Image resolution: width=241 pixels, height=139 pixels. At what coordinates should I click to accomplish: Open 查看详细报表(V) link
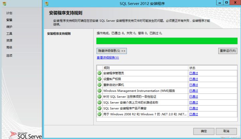tap(108, 58)
